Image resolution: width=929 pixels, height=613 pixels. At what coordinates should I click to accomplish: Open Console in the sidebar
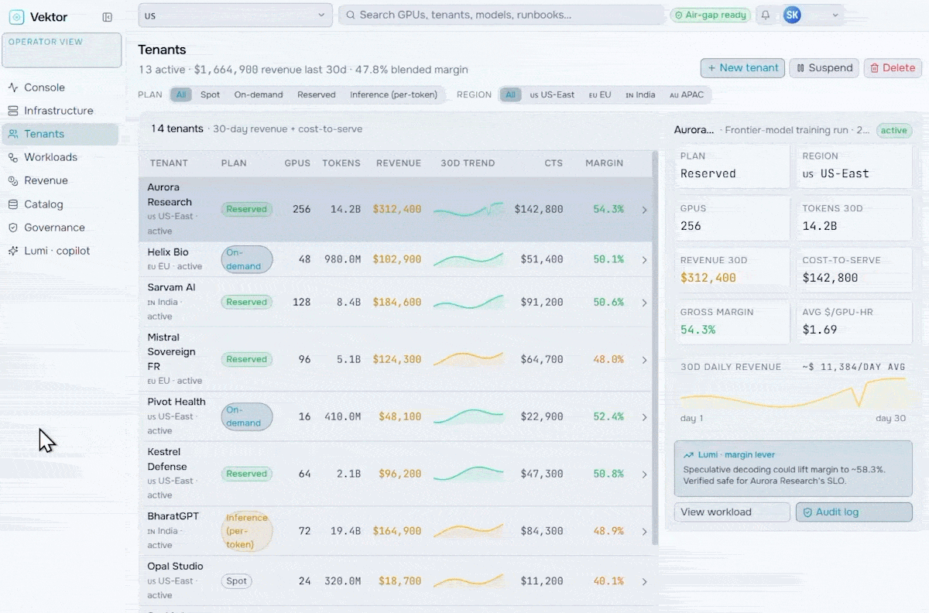click(60, 87)
